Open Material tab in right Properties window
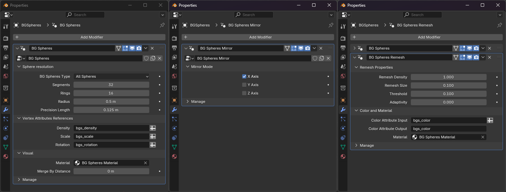Image resolution: width=506 pixels, height=192 pixels. tap(343, 156)
